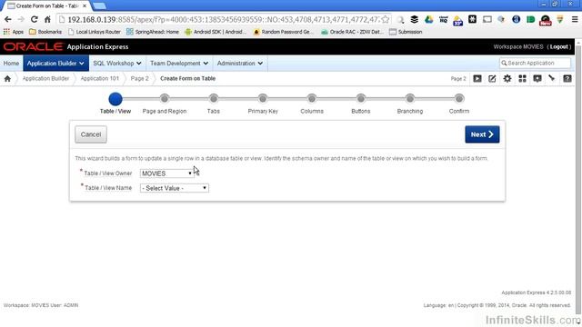Click the Oracle Application Express logo
Viewport: 582px width, 327px height.
66,46
